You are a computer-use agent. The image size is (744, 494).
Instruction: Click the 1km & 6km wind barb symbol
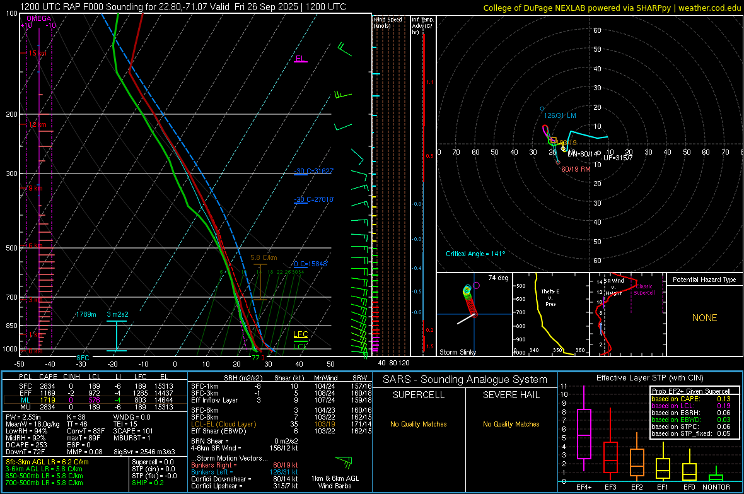pyautogui.click(x=344, y=462)
